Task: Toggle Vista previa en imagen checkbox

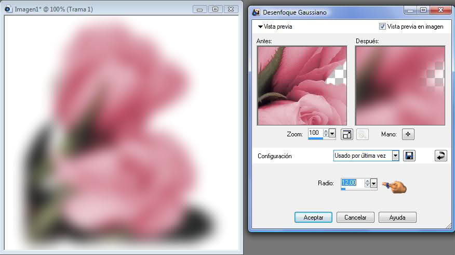Action: pos(382,27)
